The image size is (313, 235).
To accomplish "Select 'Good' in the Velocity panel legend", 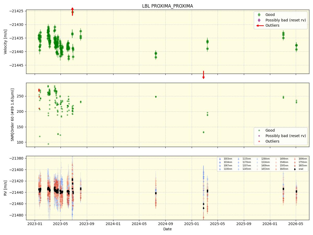I will point(270,15).
